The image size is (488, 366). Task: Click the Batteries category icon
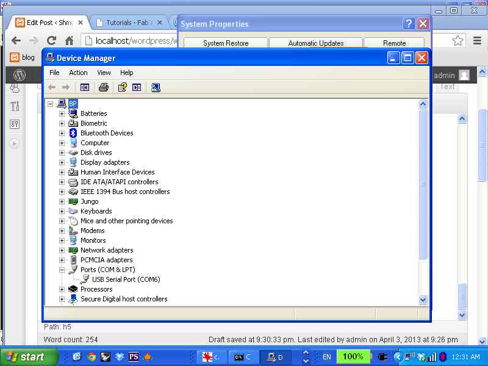[x=73, y=113]
